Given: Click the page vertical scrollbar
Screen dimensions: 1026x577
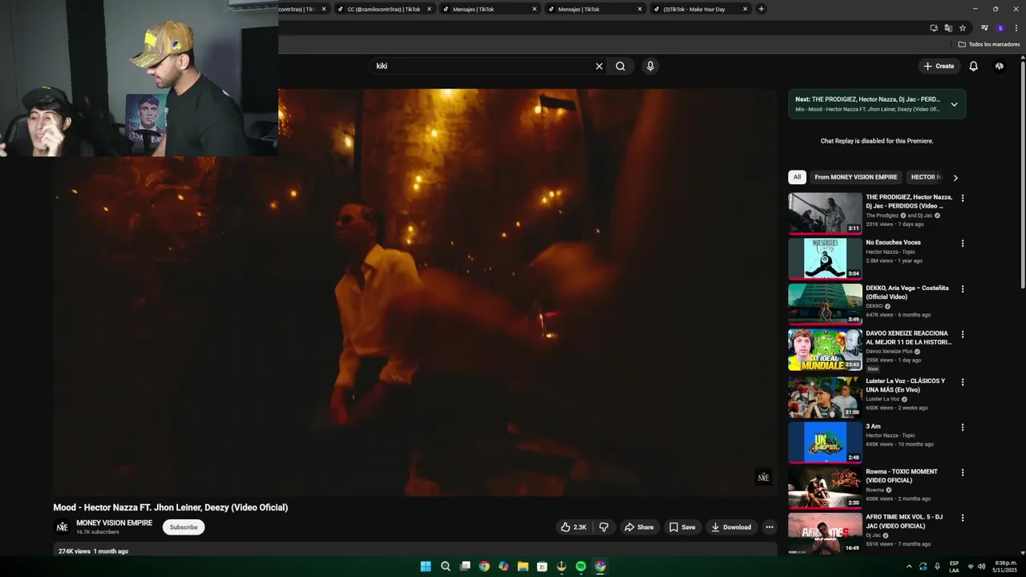Looking at the screenshot, I should click(1023, 176).
